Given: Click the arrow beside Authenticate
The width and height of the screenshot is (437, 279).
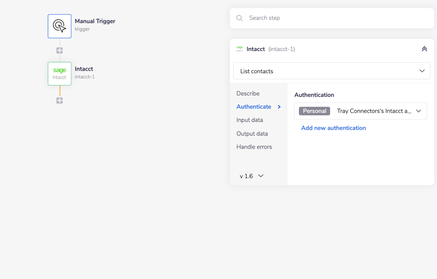Looking at the screenshot, I should click(279, 107).
